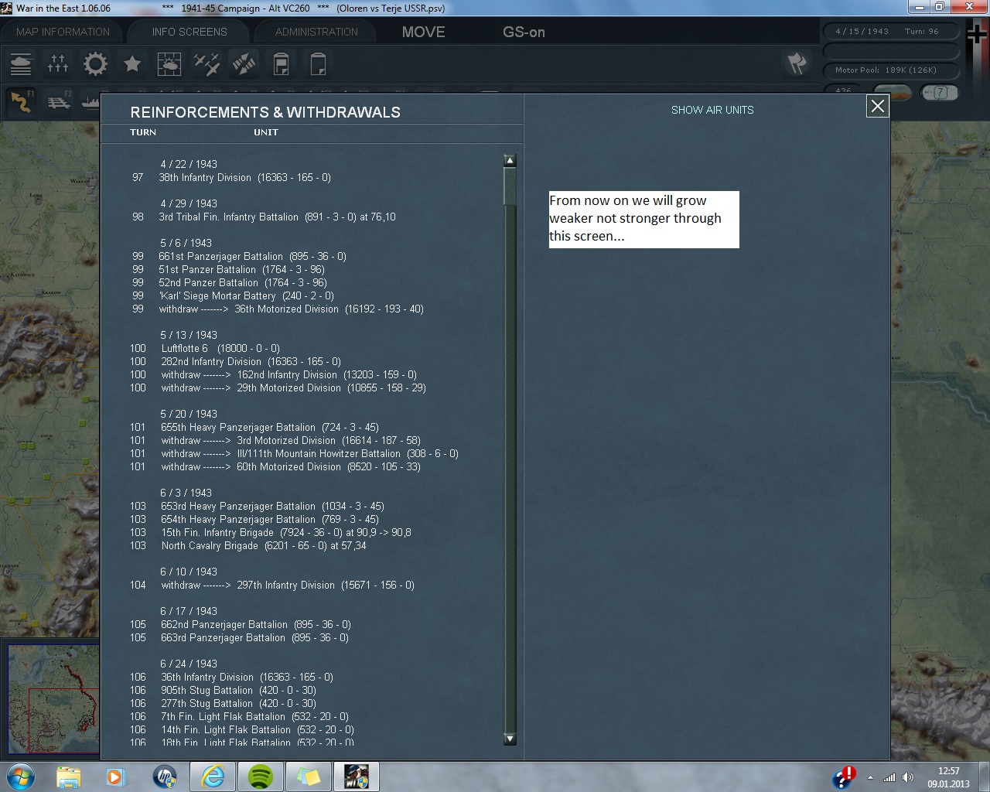Click the 51st Panzer Battalion entry
This screenshot has width=990, height=792.
(241, 269)
